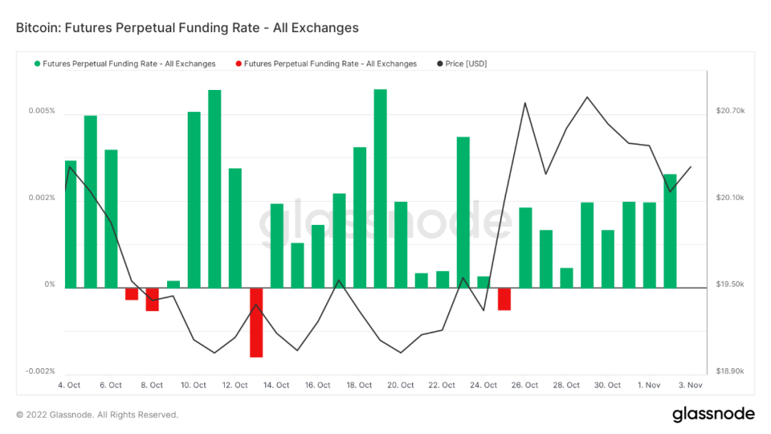Toggle the red Funding Rate series legend label

click(x=330, y=64)
